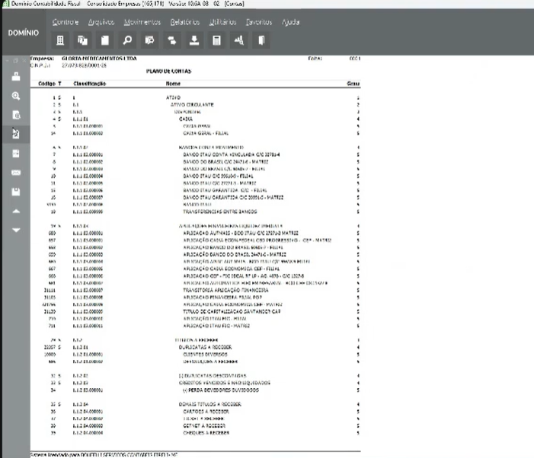534x458 pixels.
Task: Click the download import toolbar icon
Action: point(194,40)
